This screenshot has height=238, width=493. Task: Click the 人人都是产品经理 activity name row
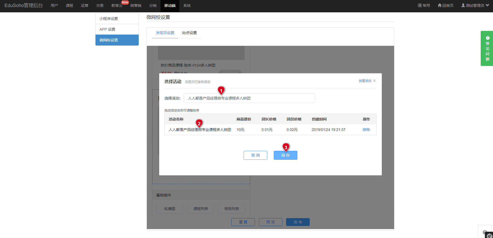pos(200,130)
